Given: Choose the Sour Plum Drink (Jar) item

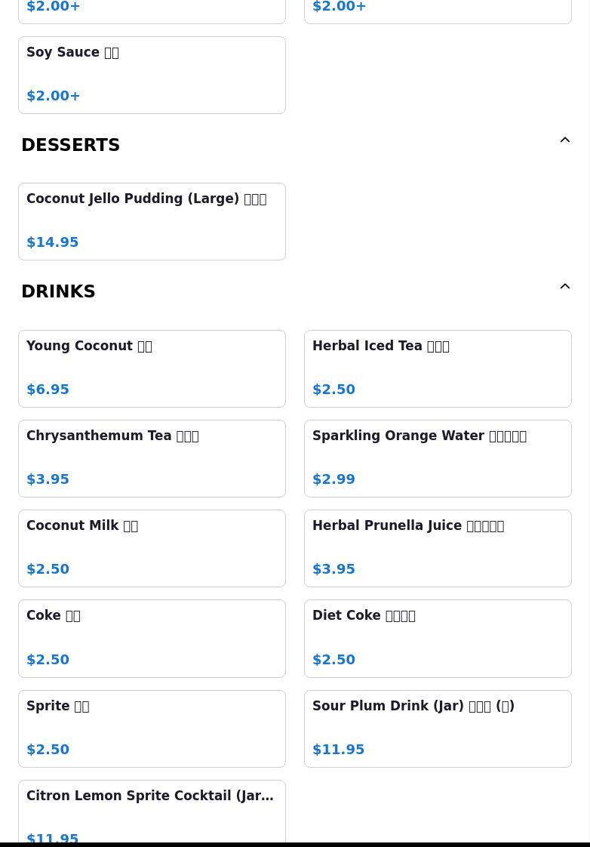Looking at the screenshot, I should (438, 728).
